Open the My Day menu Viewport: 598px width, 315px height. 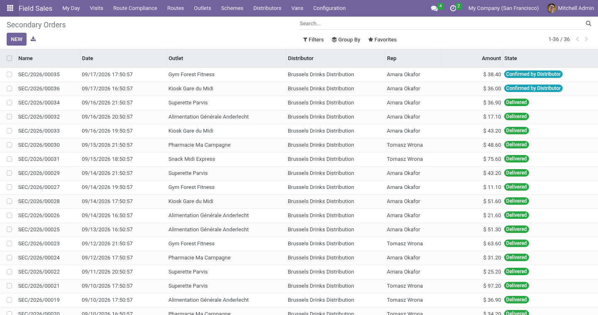pos(71,8)
